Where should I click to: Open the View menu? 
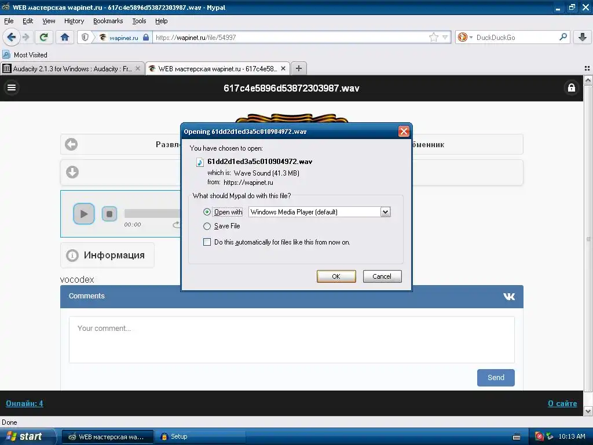click(49, 21)
